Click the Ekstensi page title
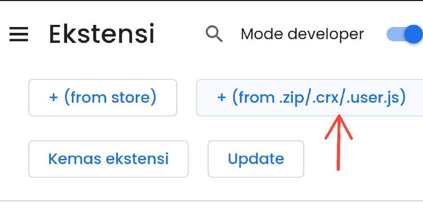 [102, 34]
